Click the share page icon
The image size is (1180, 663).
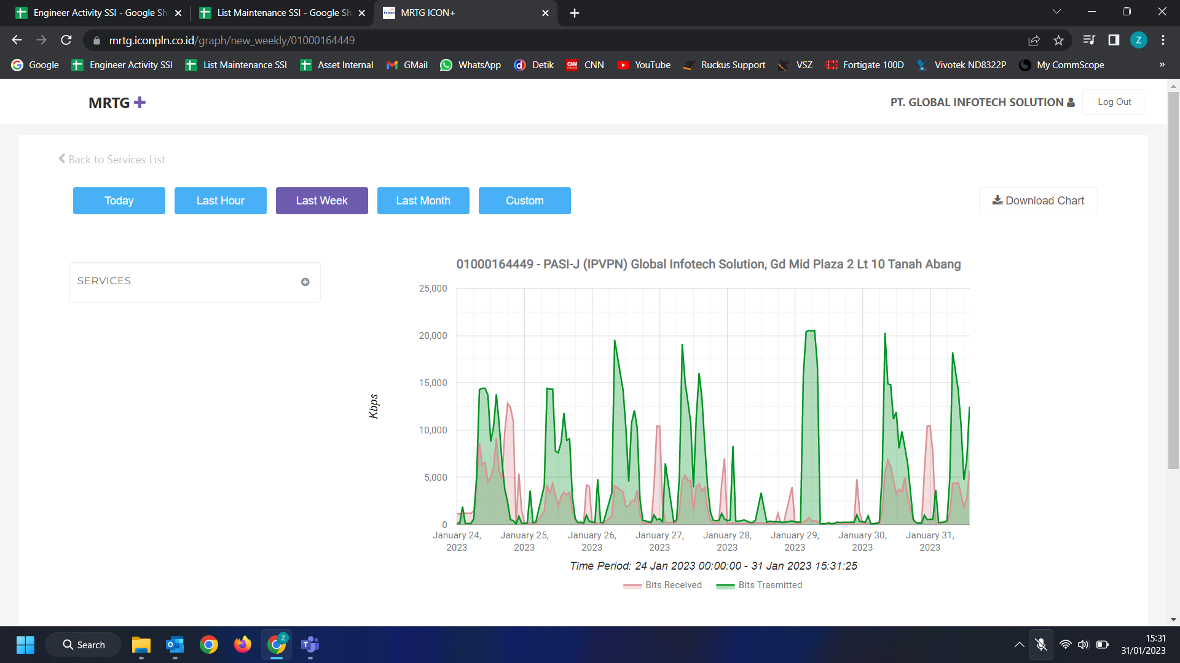1034,41
